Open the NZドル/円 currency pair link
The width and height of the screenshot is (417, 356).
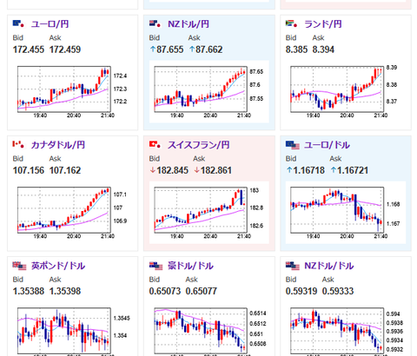coord(189,24)
